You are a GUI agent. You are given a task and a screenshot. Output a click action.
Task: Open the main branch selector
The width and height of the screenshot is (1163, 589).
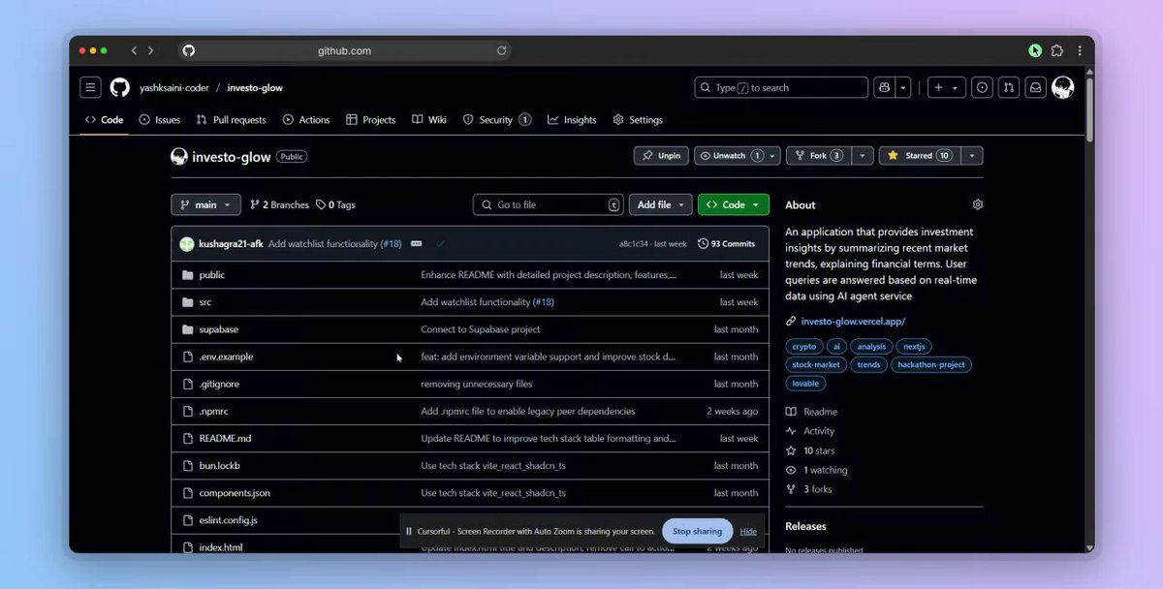point(206,204)
